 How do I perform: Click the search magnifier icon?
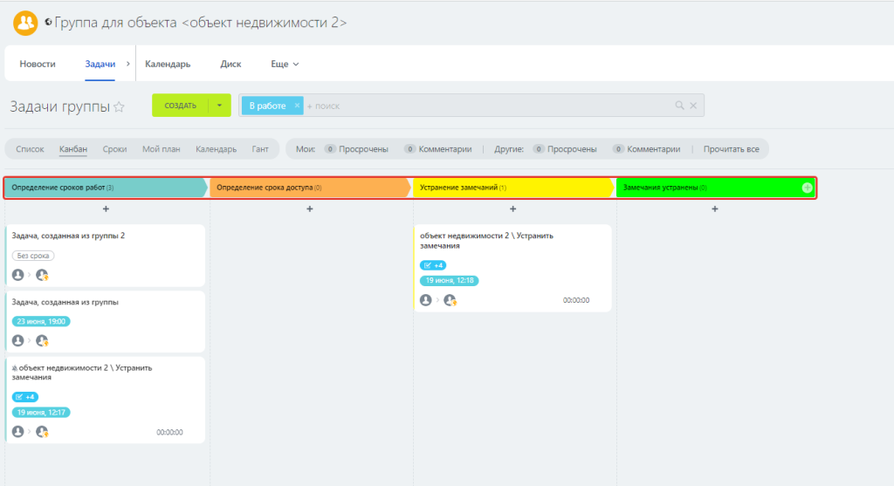[679, 106]
